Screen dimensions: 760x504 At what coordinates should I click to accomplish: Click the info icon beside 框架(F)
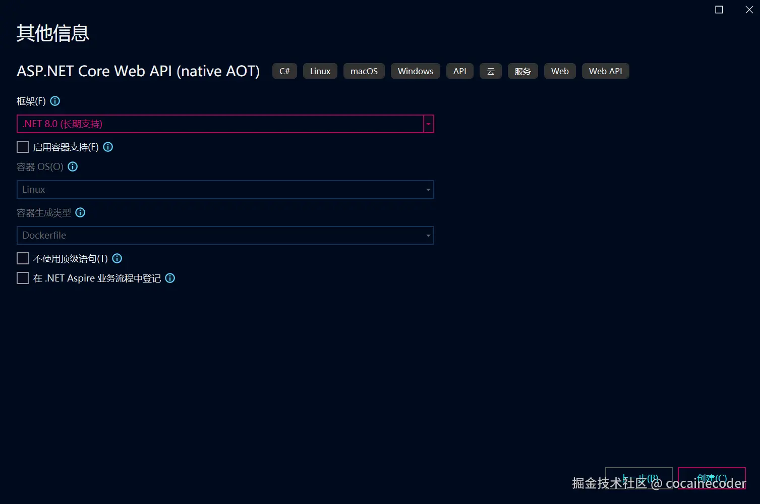[55, 101]
